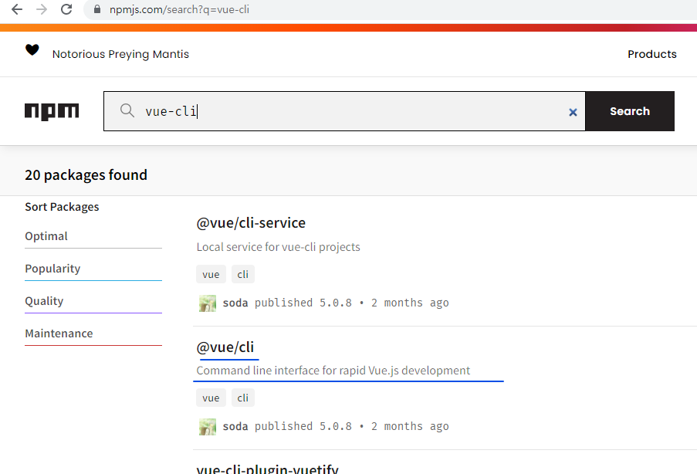Click the soda publisher name under @vue/cli-service

[235, 303]
